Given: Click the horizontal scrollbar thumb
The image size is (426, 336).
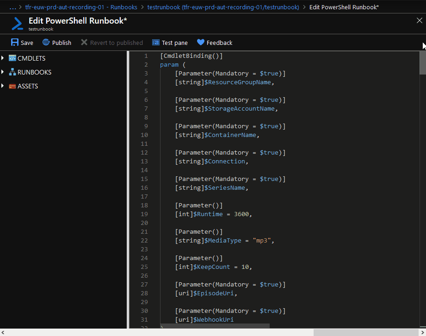Looking at the screenshot, I should click(366, 332).
